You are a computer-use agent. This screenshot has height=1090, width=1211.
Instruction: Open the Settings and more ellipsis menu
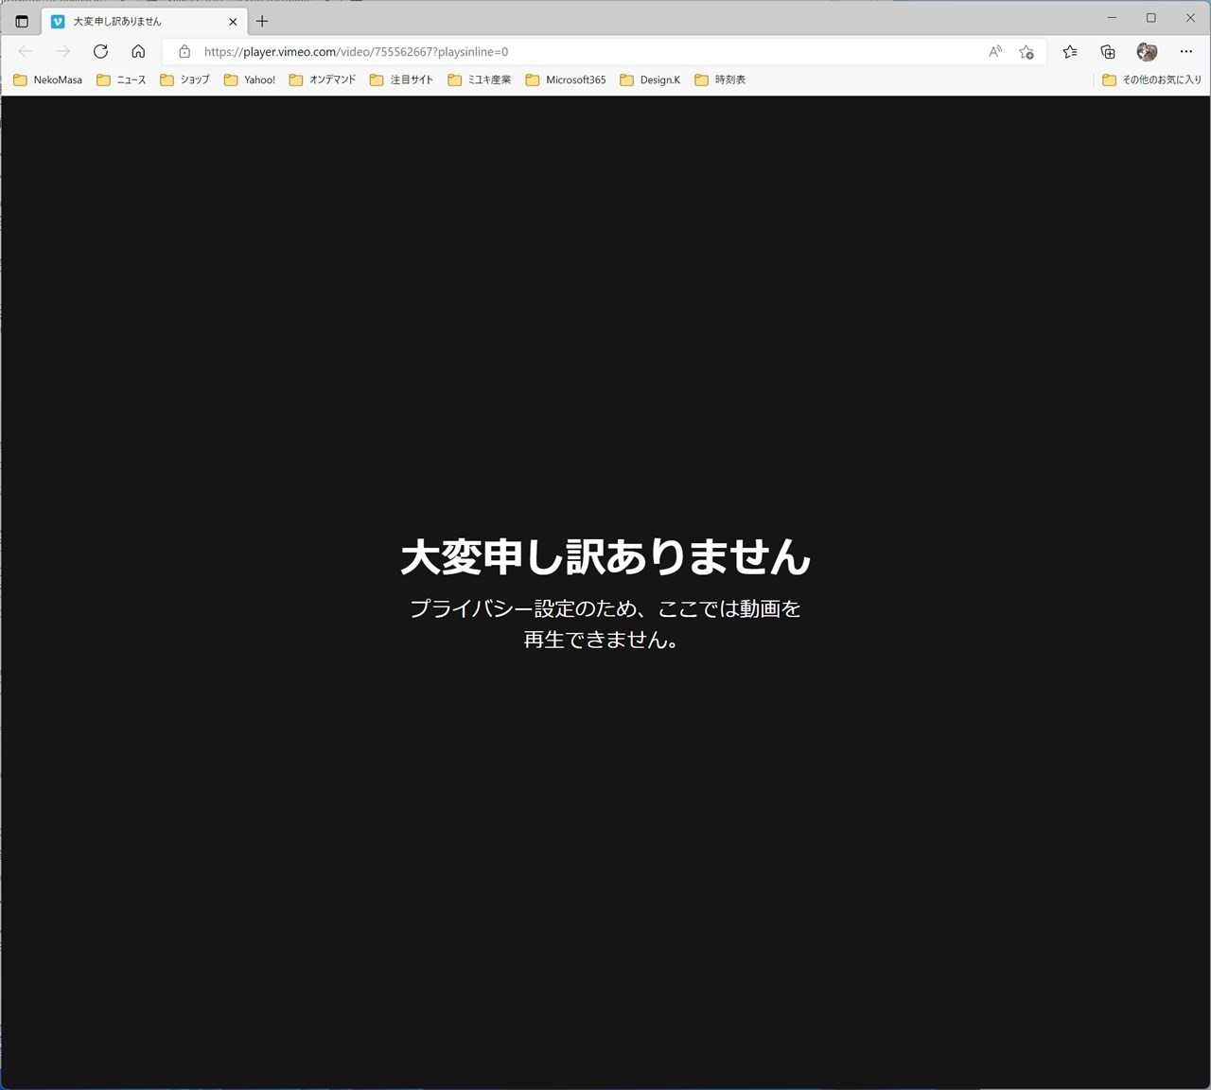(1186, 52)
